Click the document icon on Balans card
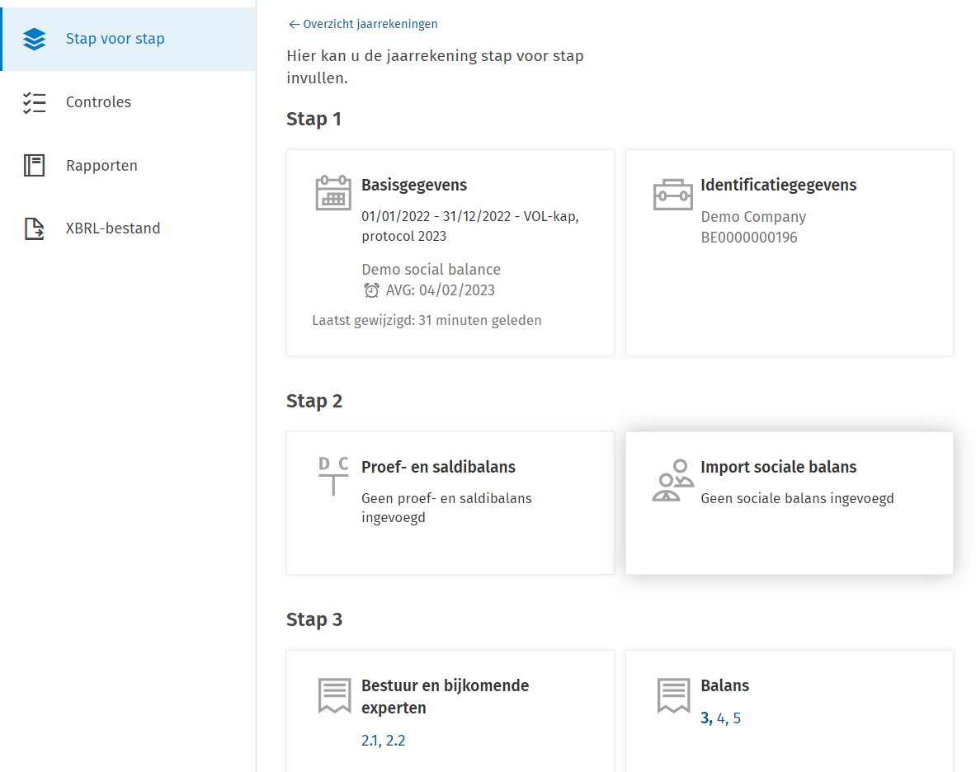Screen dimensions: 976x772 click(672, 695)
